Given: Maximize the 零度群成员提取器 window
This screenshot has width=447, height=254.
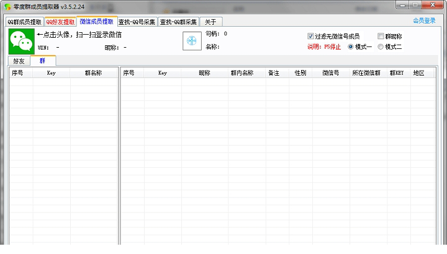Looking at the screenshot, I should 415,5.
